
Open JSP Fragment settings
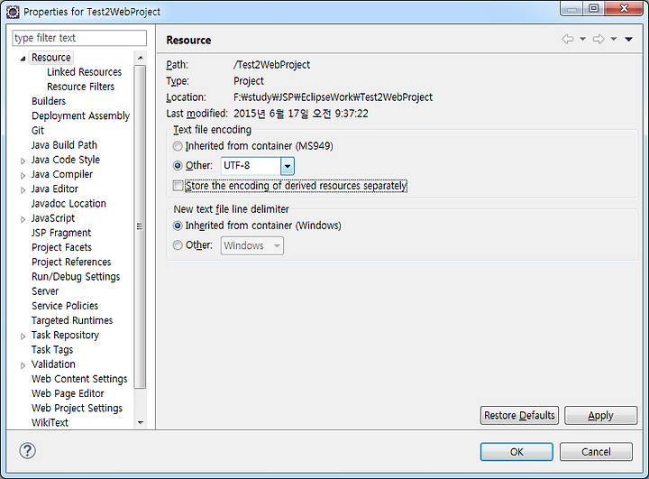[x=61, y=233]
